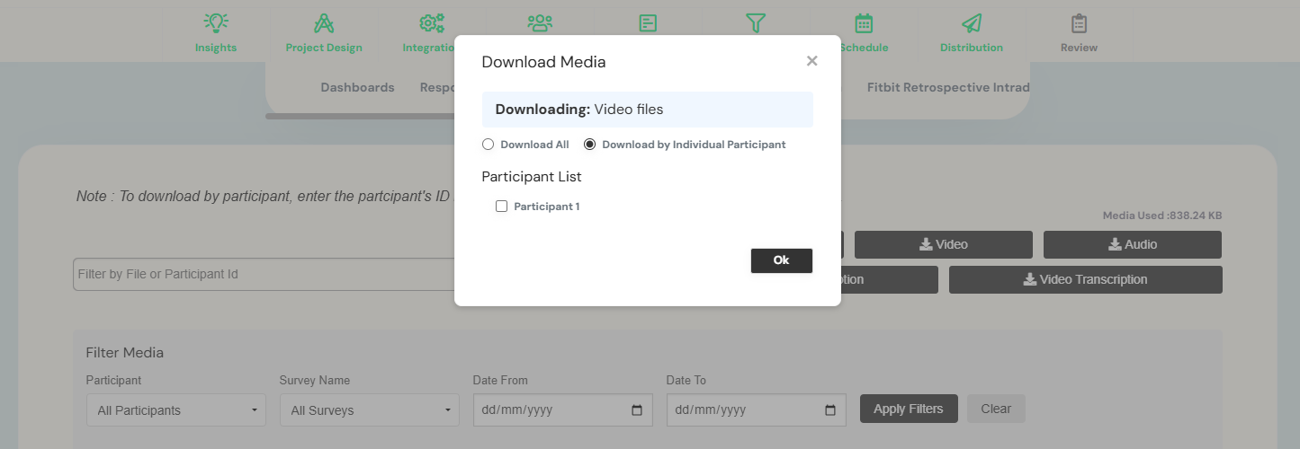1300x449 pixels.
Task: Select the Download All radio button
Action: pyautogui.click(x=488, y=145)
